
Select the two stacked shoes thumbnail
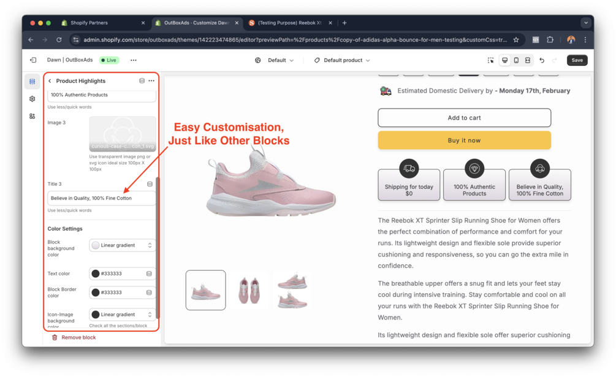coord(292,290)
